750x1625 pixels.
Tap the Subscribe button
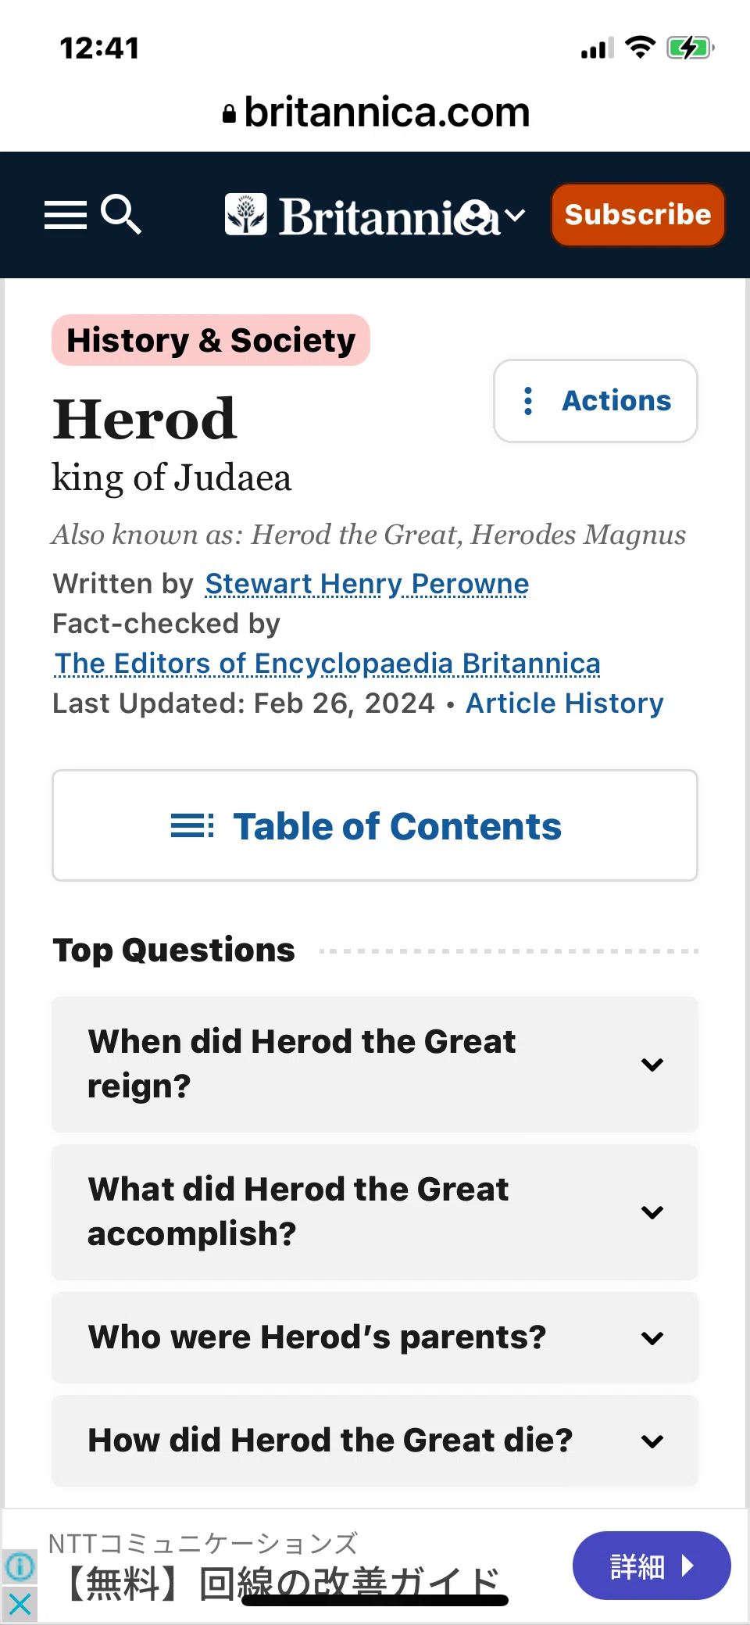(638, 215)
